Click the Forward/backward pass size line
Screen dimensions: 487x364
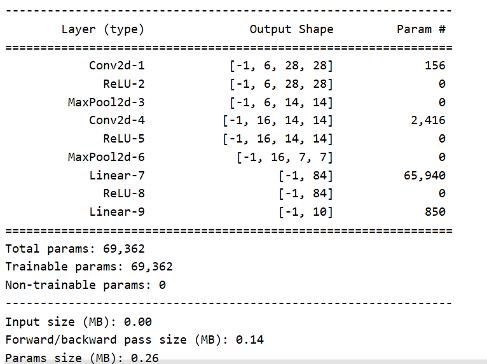(135, 340)
